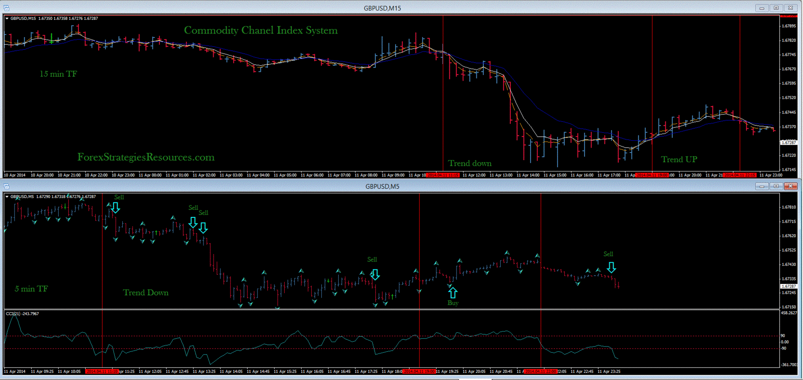Click the 2014.04.11 11:10 marker on M5 time axis
The height and width of the screenshot is (380, 803).
102,372
